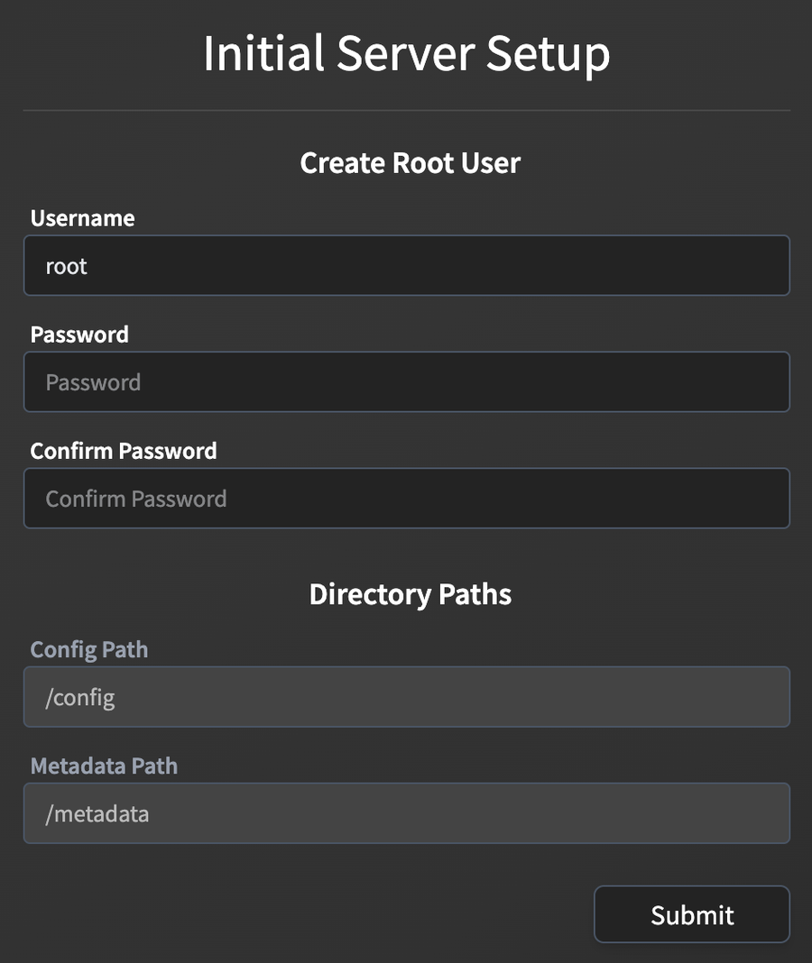The width and height of the screenshot is (812, 963).
Task: Click the Password label above its field
Action: [79, 335]
